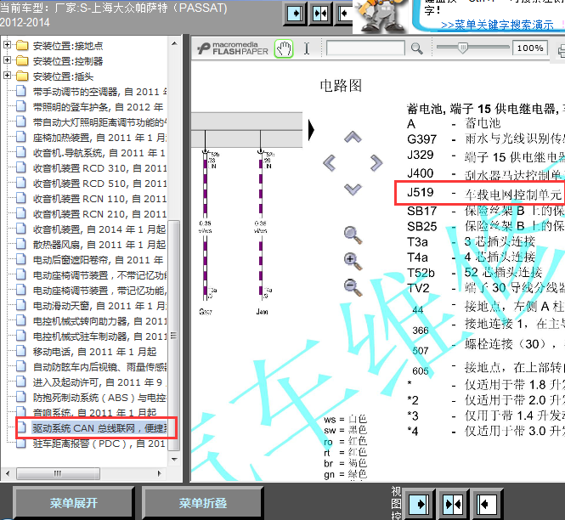Click top view control split-arrows button

tap(320, 14)
